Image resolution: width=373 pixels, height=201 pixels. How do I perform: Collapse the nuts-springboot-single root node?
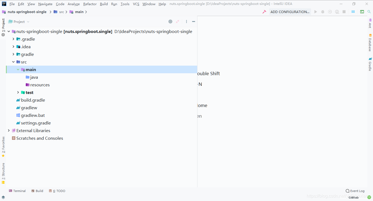[x=9, y=31]
